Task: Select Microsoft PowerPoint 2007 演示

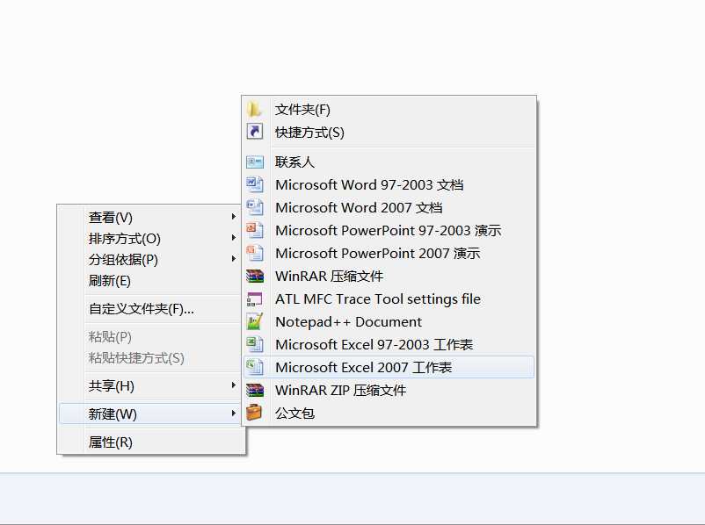Action: [389, 254]
